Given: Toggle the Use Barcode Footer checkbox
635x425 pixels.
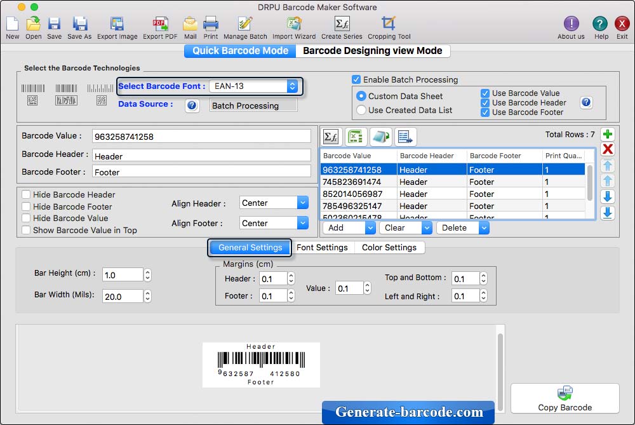Looking at the screenshot, I should click(485, 112).
